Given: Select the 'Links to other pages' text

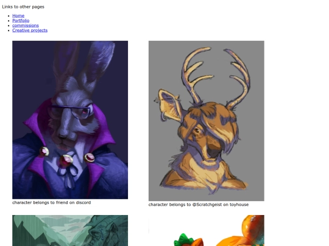Looking at the screenshot, I should coord(23,7).
